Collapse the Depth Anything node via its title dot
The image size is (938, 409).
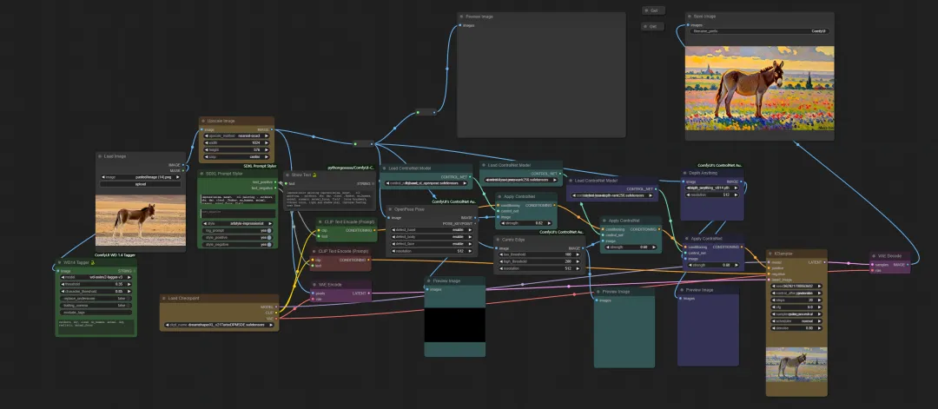(x=686, y=172)
